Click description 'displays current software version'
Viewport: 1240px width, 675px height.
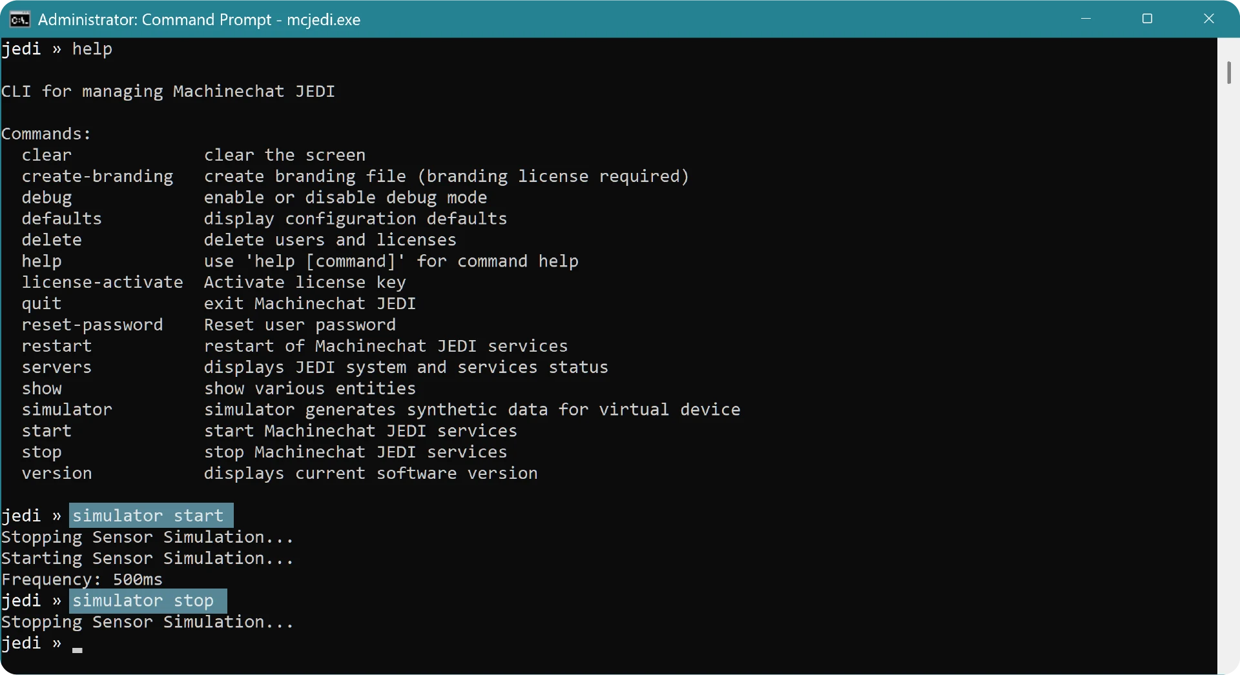point(371,474)
